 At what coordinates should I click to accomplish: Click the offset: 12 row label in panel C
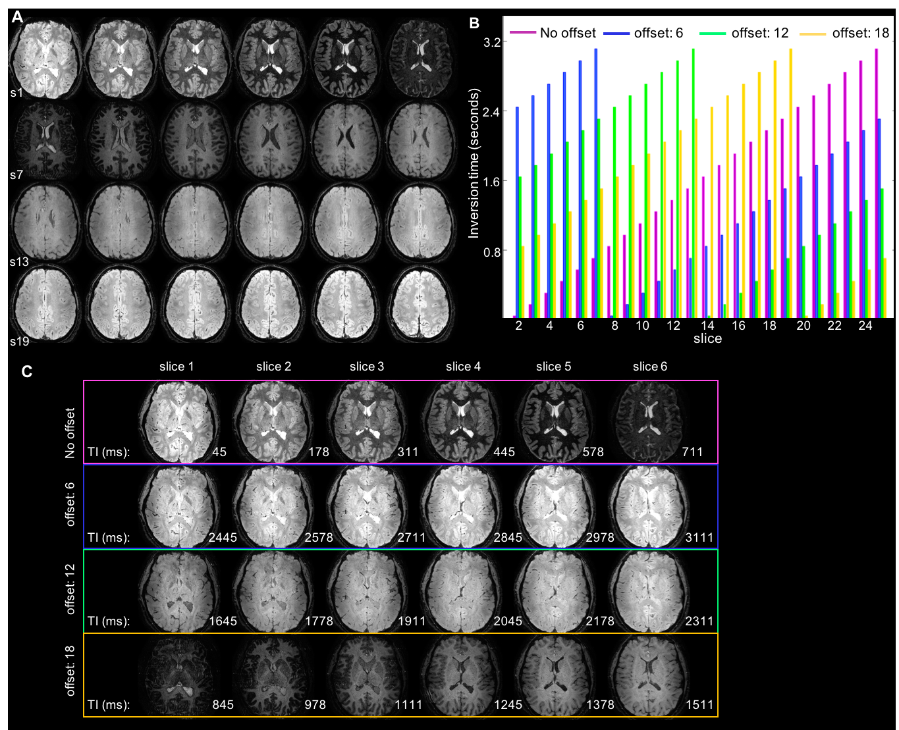pyautogui.click(x=70, y=589)
